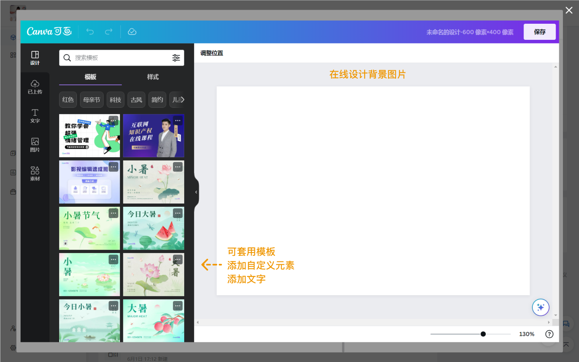
Task: Open more options on 今日小暑 template
Action: (x=113, y=306)
